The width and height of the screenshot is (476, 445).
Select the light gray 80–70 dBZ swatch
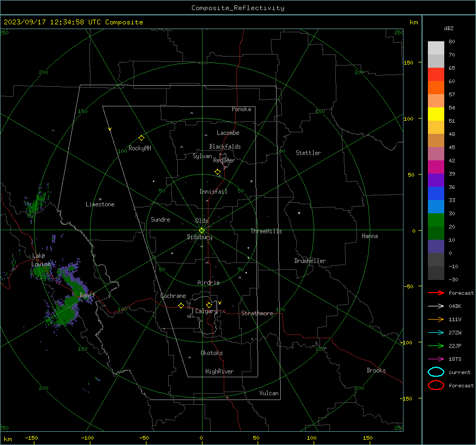click(436, 48)
